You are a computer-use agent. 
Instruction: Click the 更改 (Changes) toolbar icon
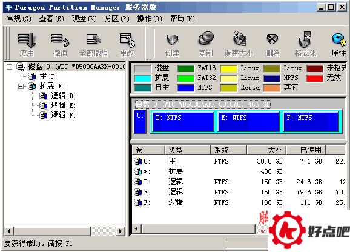click(127, 40)
